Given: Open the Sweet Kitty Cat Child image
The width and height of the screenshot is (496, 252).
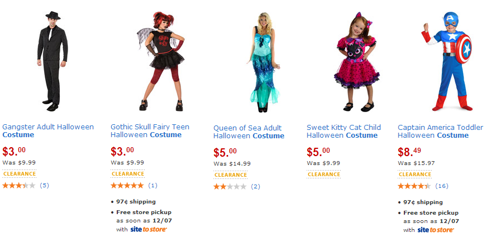Looking at the screenshot, I should point(357,60).
